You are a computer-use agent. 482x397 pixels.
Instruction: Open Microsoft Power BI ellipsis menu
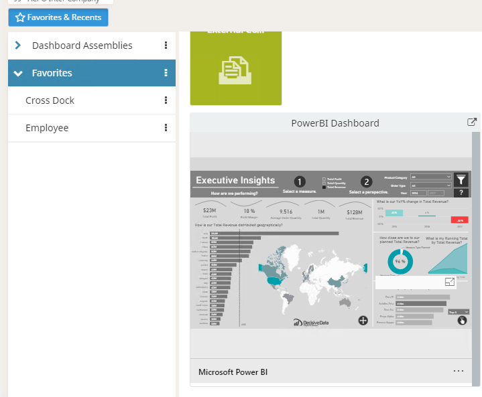459,371
